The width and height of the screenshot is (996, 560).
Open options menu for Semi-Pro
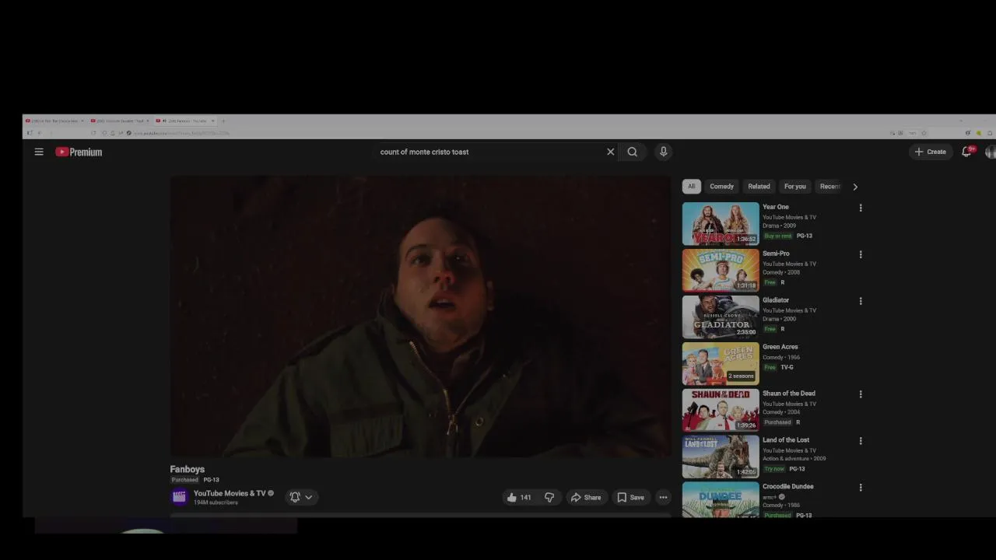(x=861, y=254)
